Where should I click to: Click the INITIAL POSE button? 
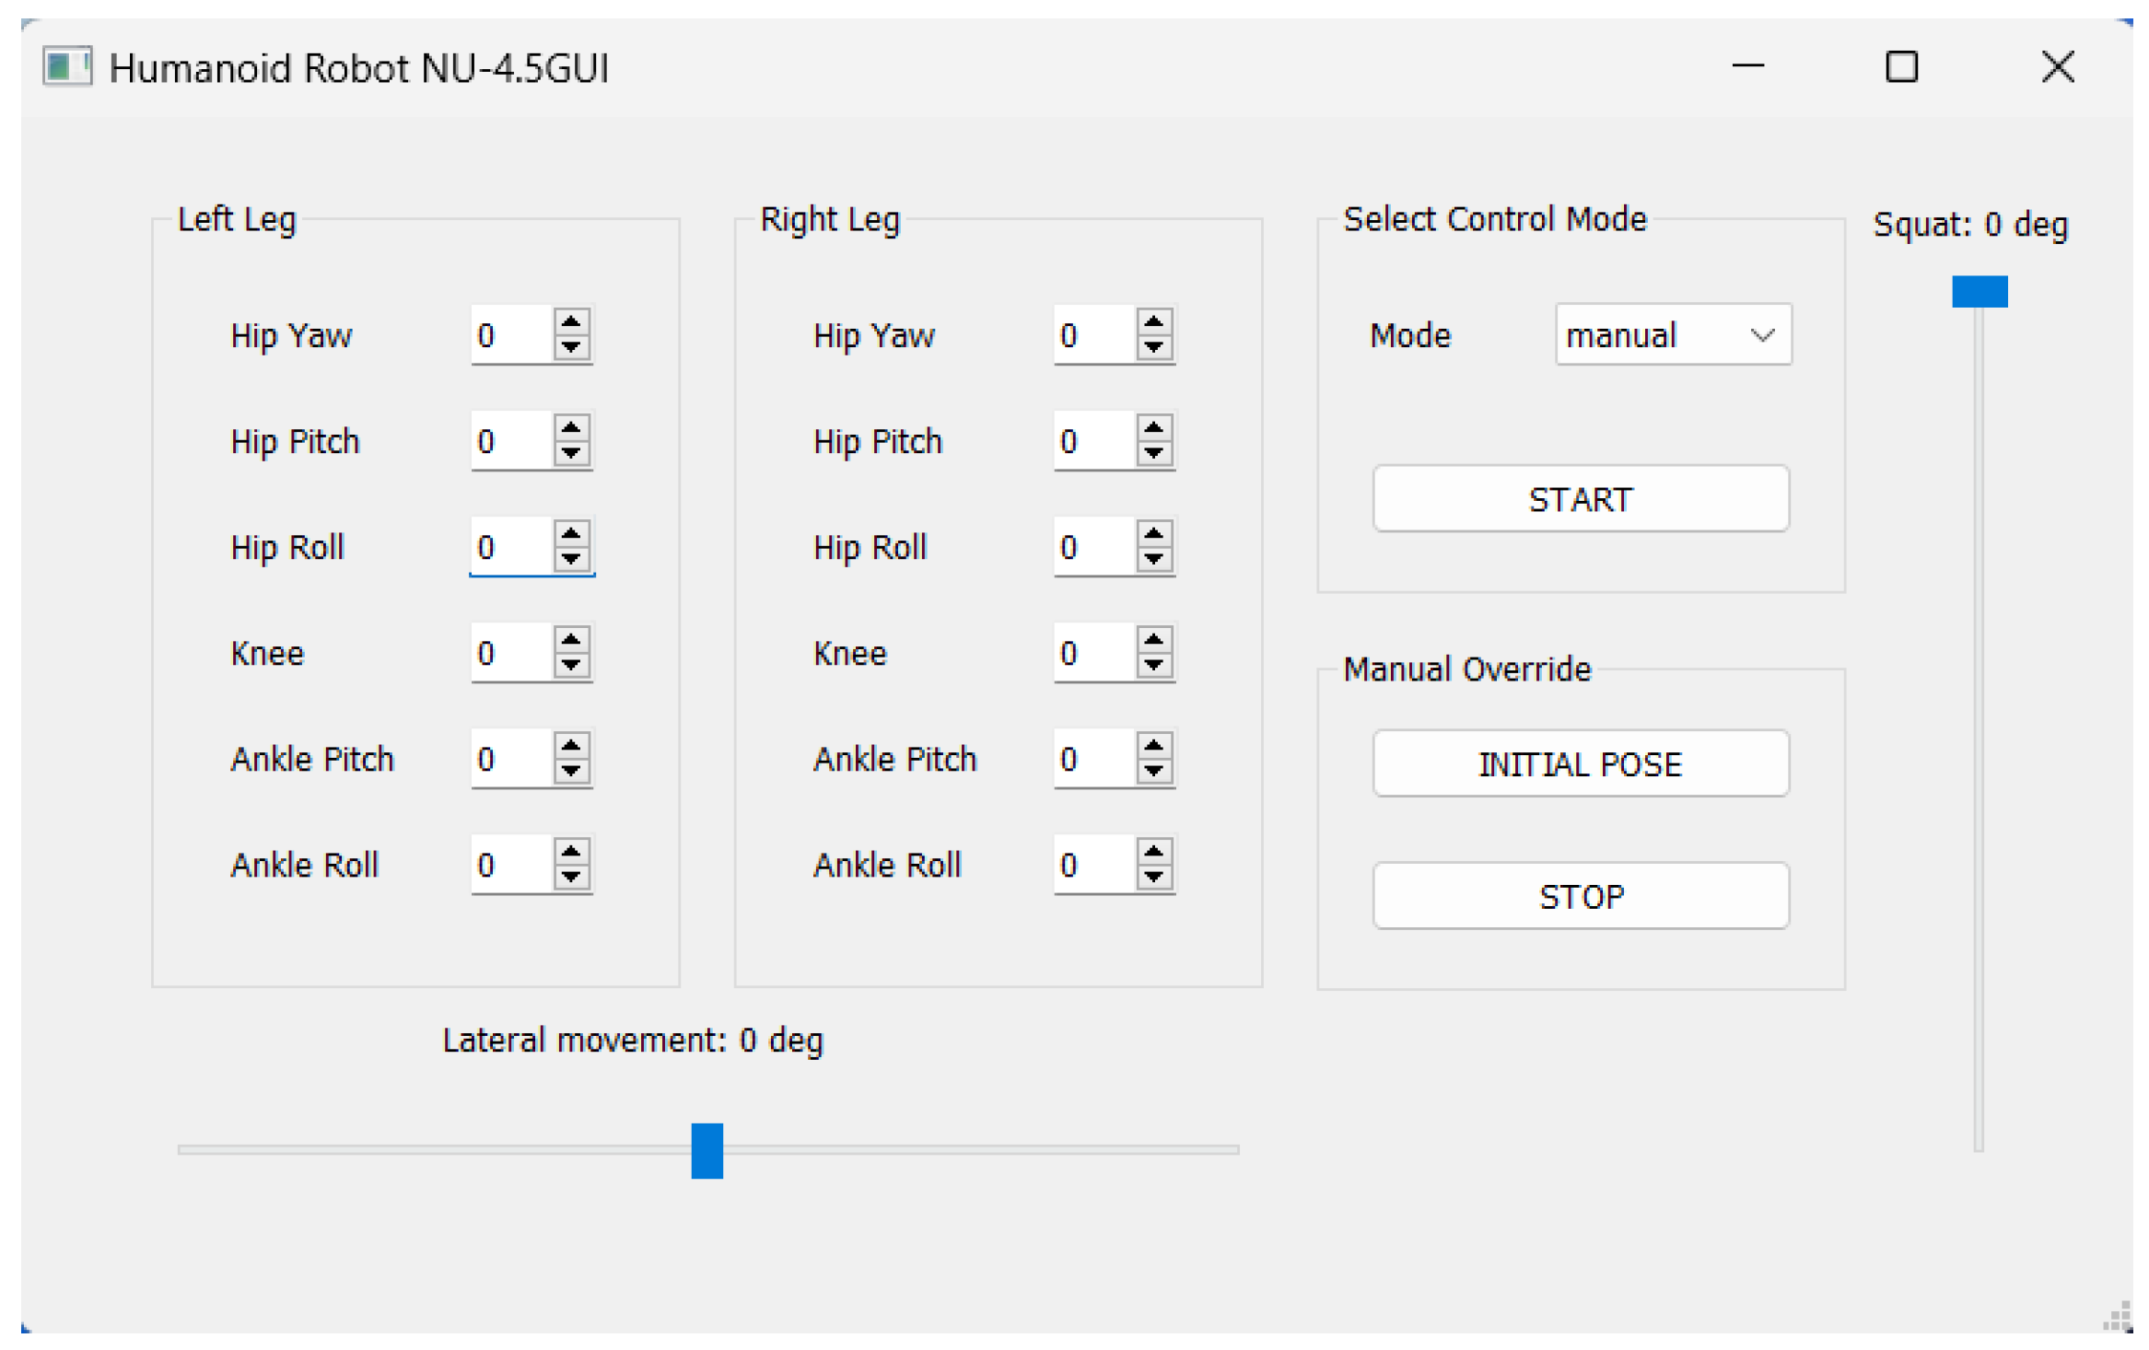tap(1580, 763)
